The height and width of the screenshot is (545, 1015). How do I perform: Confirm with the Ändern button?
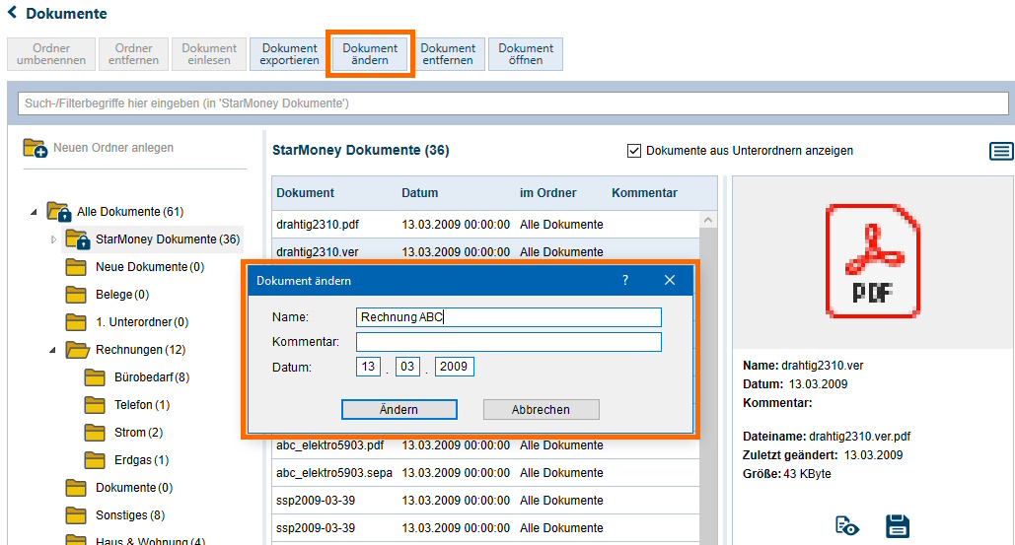(399, 409)
